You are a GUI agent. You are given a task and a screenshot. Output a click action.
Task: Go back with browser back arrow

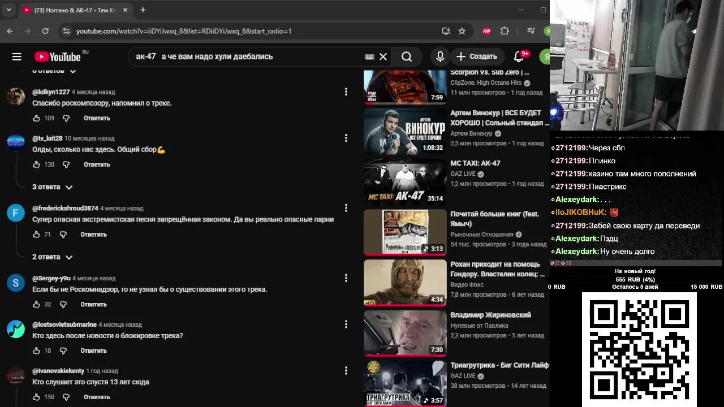point(10,31)
